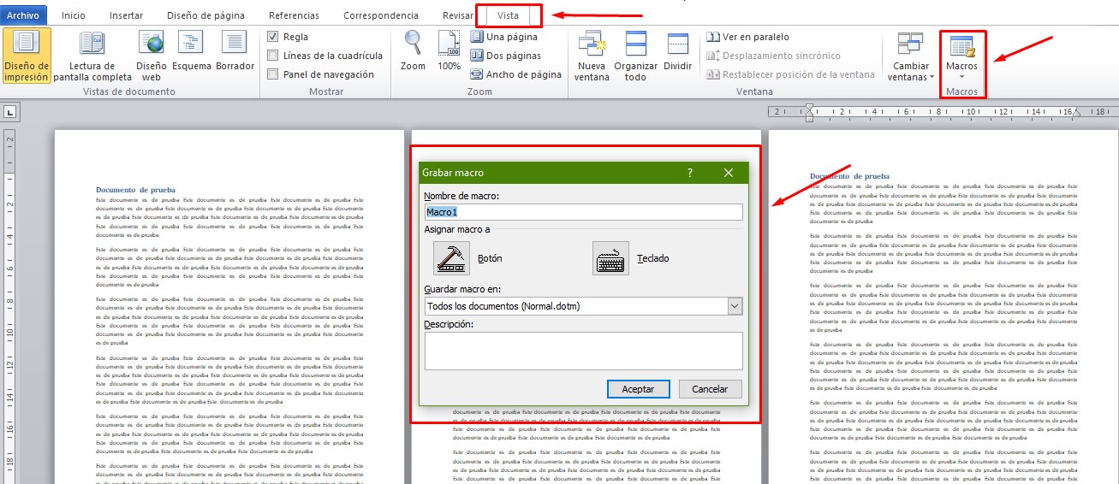Screen dimensions: 1119x484
Task: Switch to Lectura de pantalla completa view
Action: 92,56
